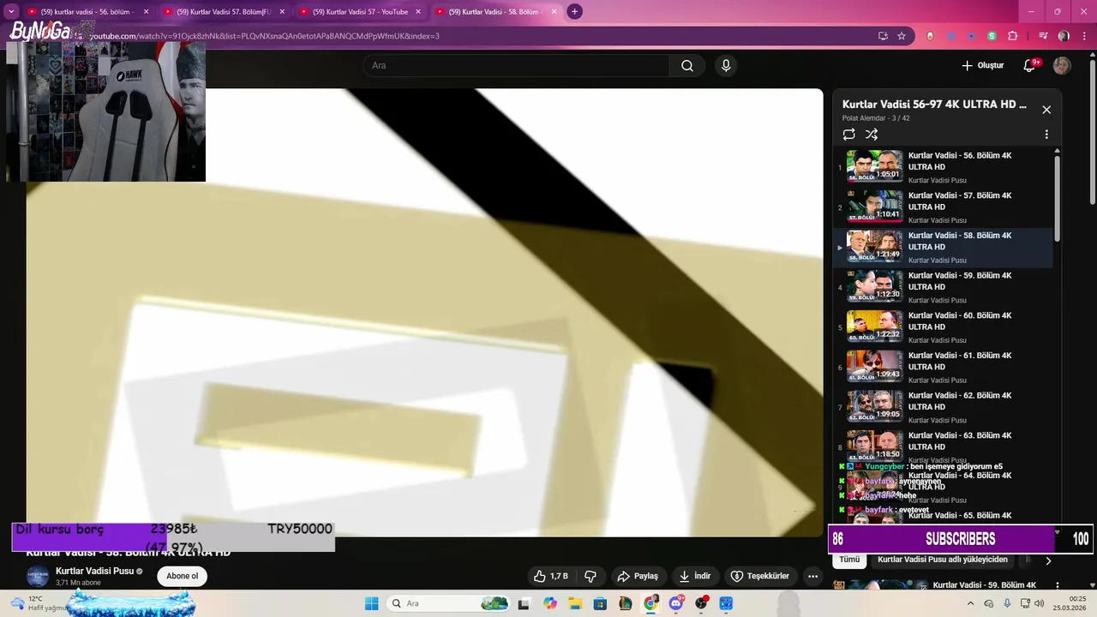
Task: Select 'Kurtlar Vadisi Pusu adlı yükleyiciden' chip
Action: click(943, 560)
